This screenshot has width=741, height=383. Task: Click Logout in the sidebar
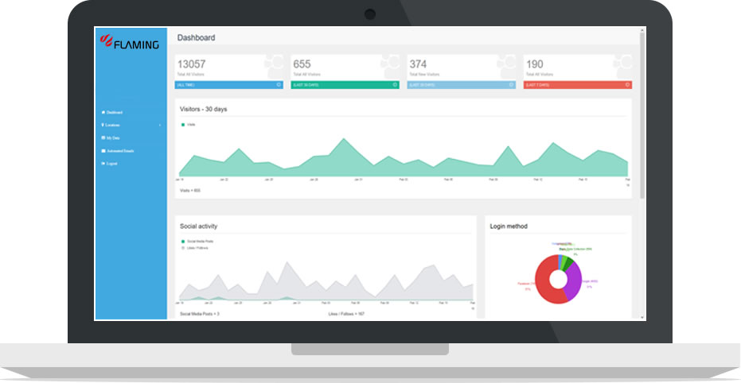tap(111, 164)
